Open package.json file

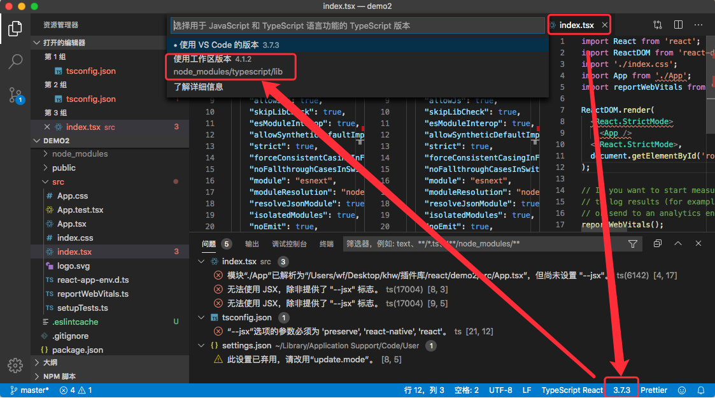coord(78,350)
